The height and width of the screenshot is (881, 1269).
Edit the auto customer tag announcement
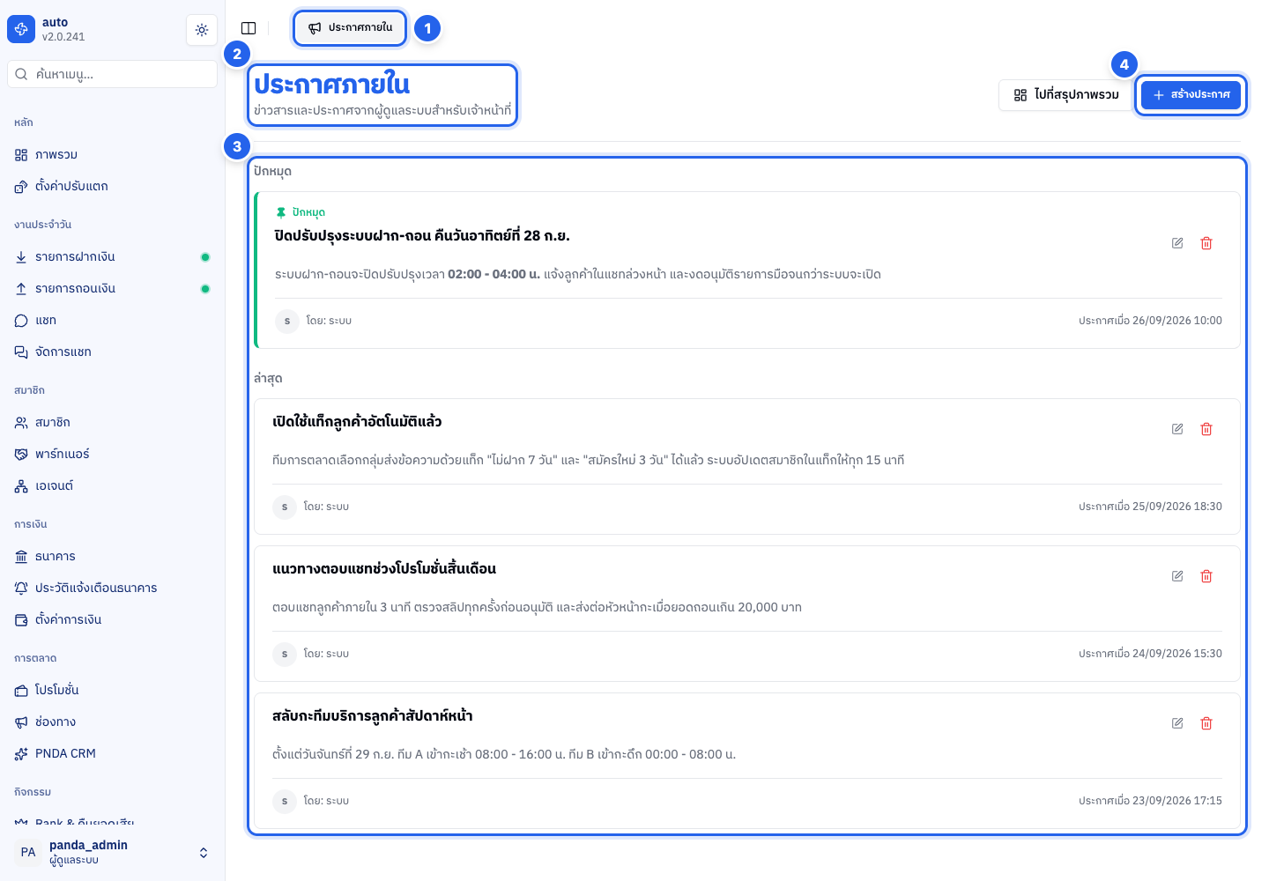coord(1177,429)
